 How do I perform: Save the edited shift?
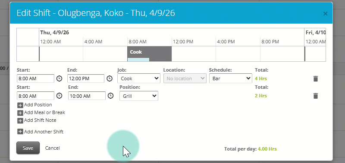click(x=28, y=148)
